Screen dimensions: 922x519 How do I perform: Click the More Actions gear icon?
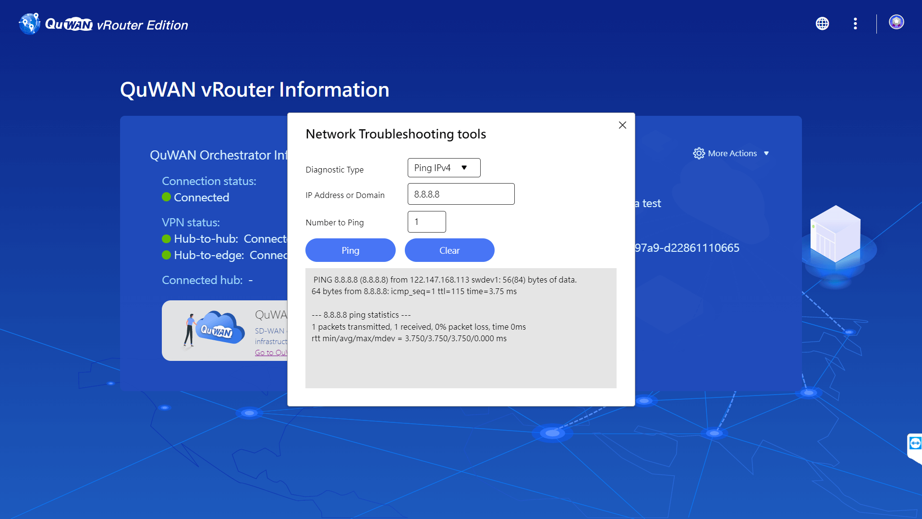[699, 153]
